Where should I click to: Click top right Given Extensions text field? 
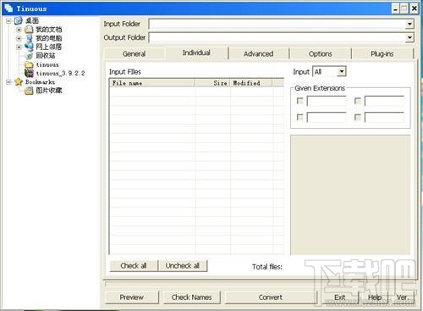point(384,101)
